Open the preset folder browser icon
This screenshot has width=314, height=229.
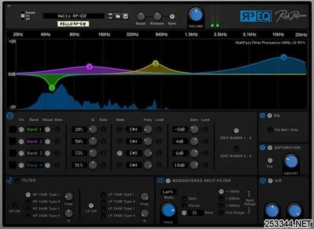[x=118, y=16]
